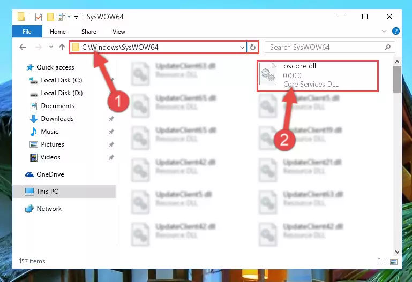Switch to Details view in status bar
The width and height of the screenshot is (412, 282).
coord(382,262)
